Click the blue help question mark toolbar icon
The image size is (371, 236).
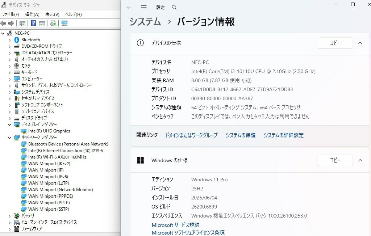coord(33,24)
